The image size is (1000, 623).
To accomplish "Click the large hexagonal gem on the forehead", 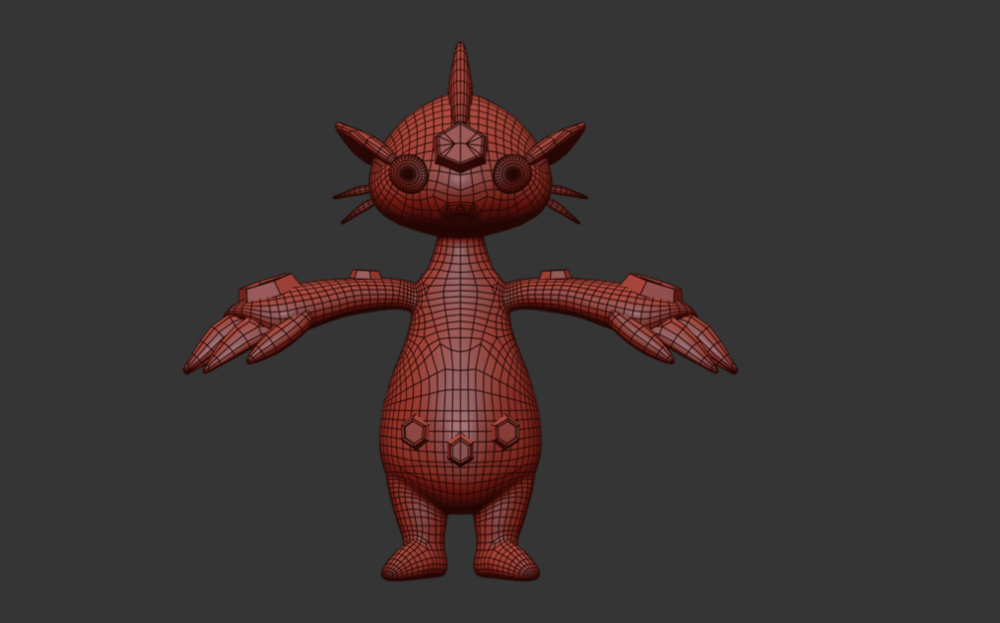I will tap(460, 146).
